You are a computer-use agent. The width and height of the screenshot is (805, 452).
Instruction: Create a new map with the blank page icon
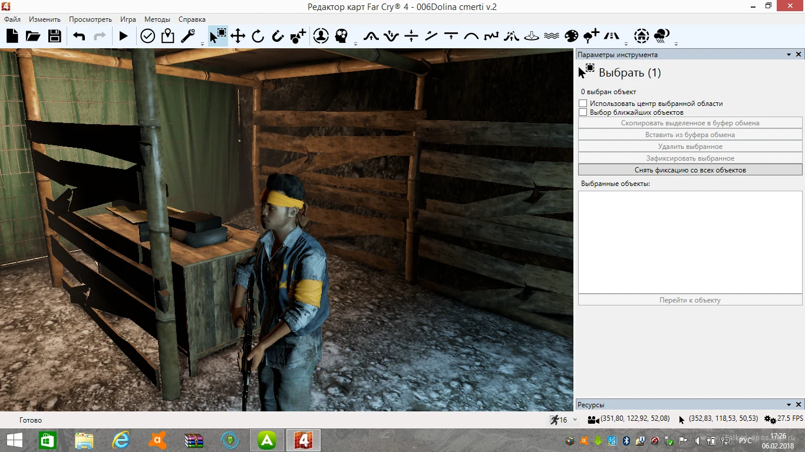(12, 36)
